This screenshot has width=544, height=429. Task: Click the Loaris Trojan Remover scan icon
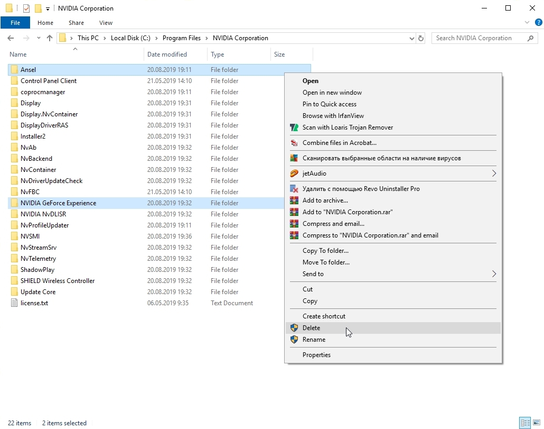tap(294, 127)
